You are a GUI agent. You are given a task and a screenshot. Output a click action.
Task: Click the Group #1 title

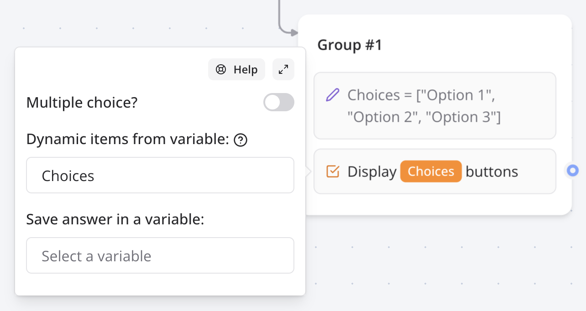tap(349, 45)
